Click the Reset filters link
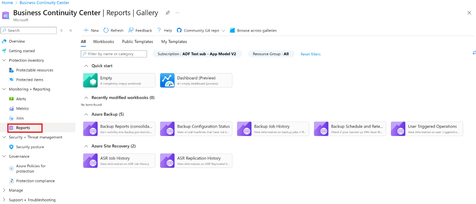The width and height of the screenshot is (476, 204). (310, 54)
